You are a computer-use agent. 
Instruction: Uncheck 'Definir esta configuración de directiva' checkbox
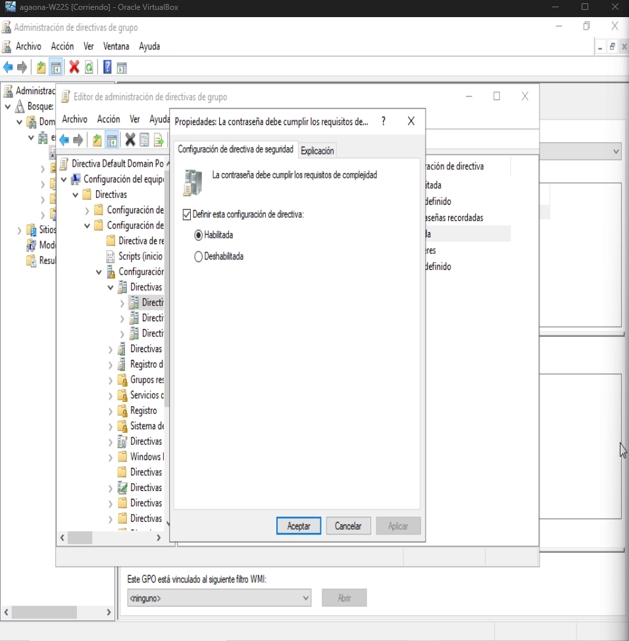coord(187,214)
